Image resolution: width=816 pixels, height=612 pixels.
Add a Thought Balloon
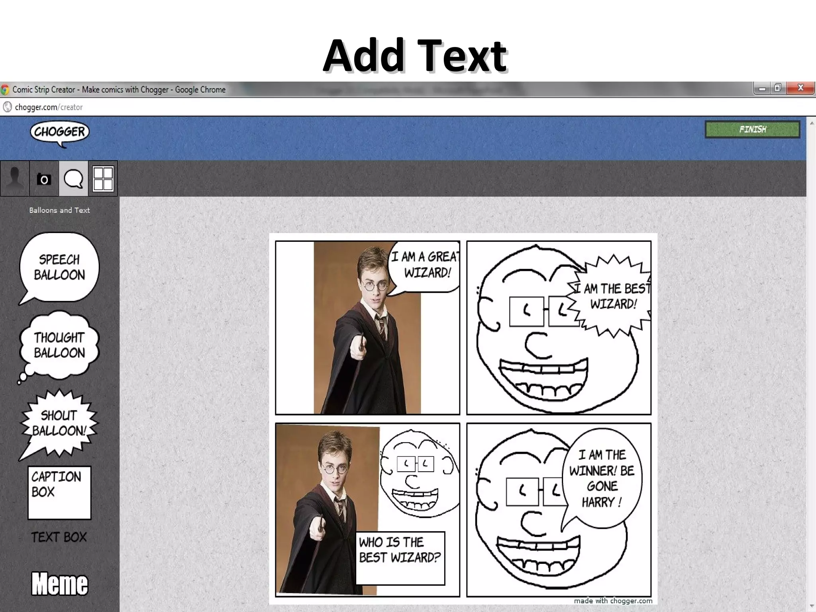pyautogui.click(x=58, y=347)
